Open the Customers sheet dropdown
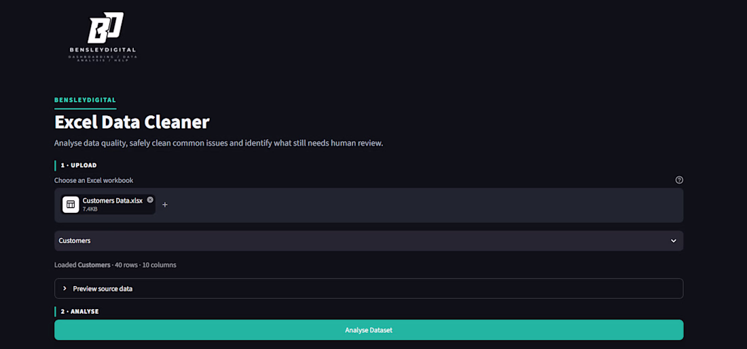747x349 pixels. click(369, 241)
